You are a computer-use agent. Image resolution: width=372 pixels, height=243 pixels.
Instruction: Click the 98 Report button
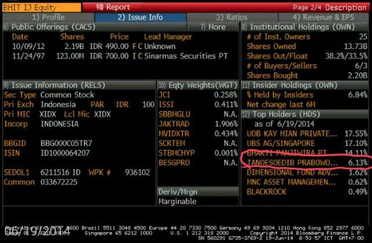click(113, 7)
